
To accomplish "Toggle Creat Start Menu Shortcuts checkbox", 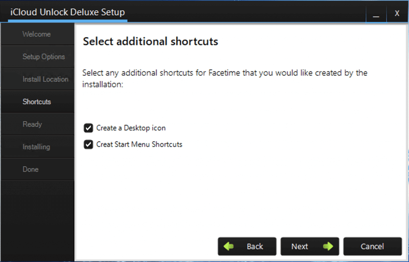I will point(88,144).
